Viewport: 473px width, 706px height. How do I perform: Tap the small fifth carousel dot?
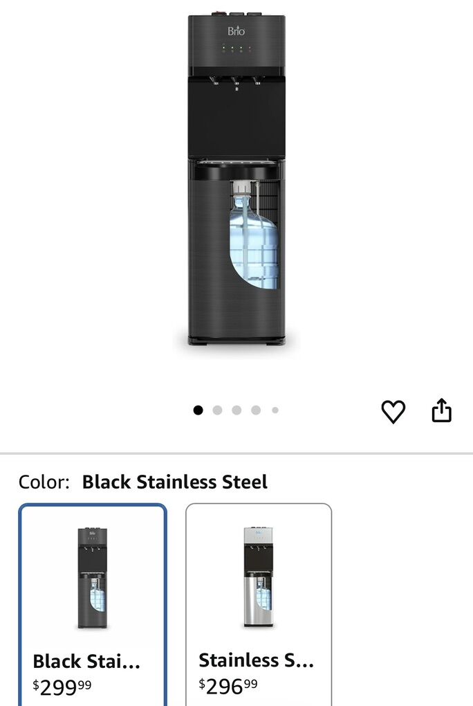tap(275, 410)
